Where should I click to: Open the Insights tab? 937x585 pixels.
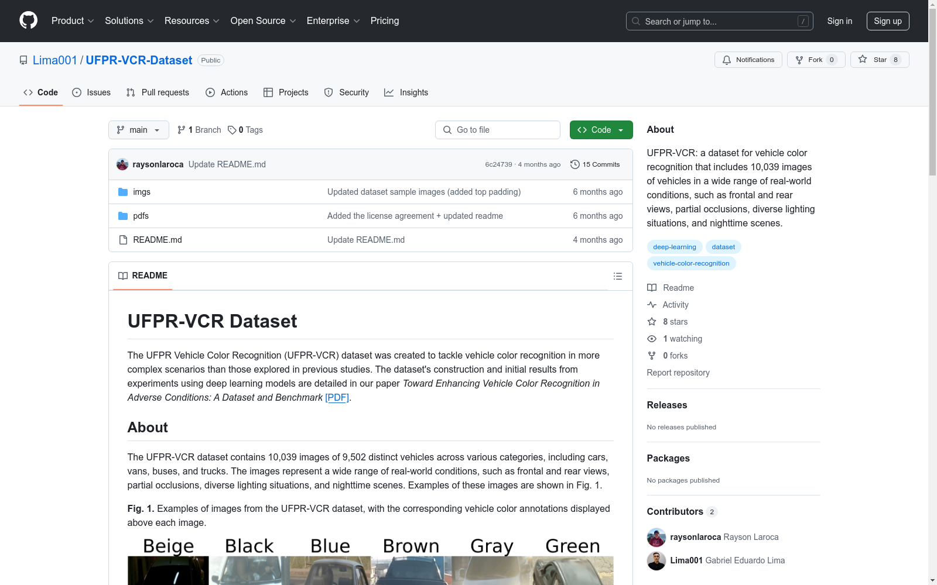[x=406, y=92]
